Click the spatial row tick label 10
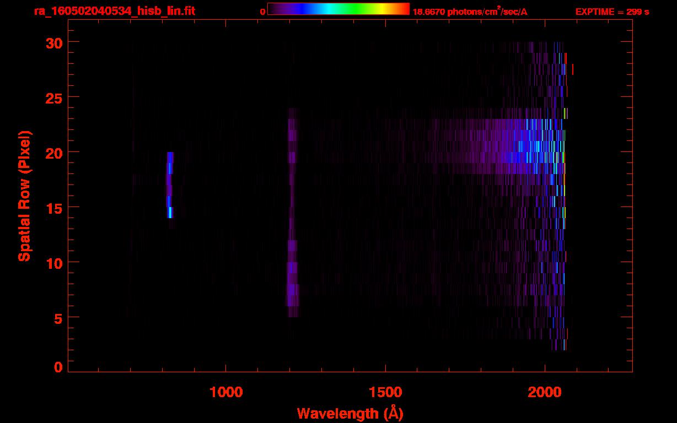 53,263
